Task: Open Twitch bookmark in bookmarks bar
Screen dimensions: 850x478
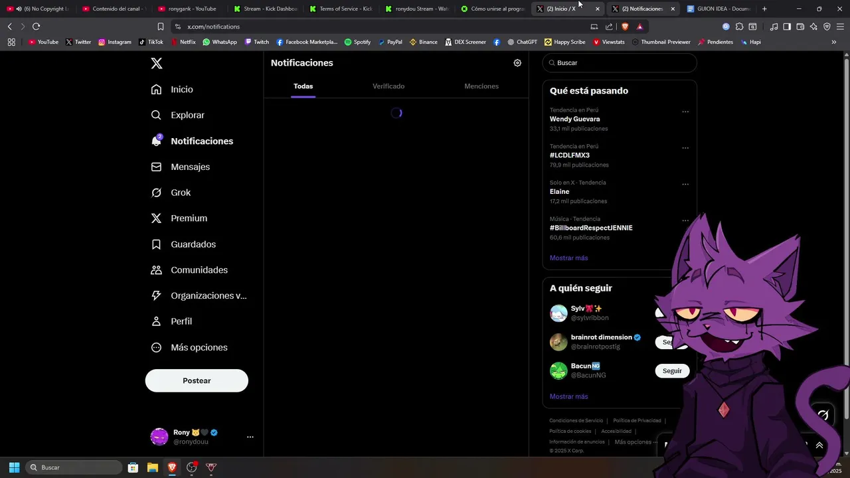Action: click(257, 42)
